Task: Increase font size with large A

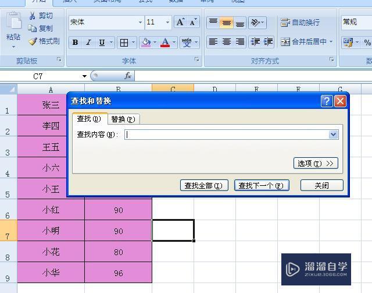Action: (x=180, y=22)
